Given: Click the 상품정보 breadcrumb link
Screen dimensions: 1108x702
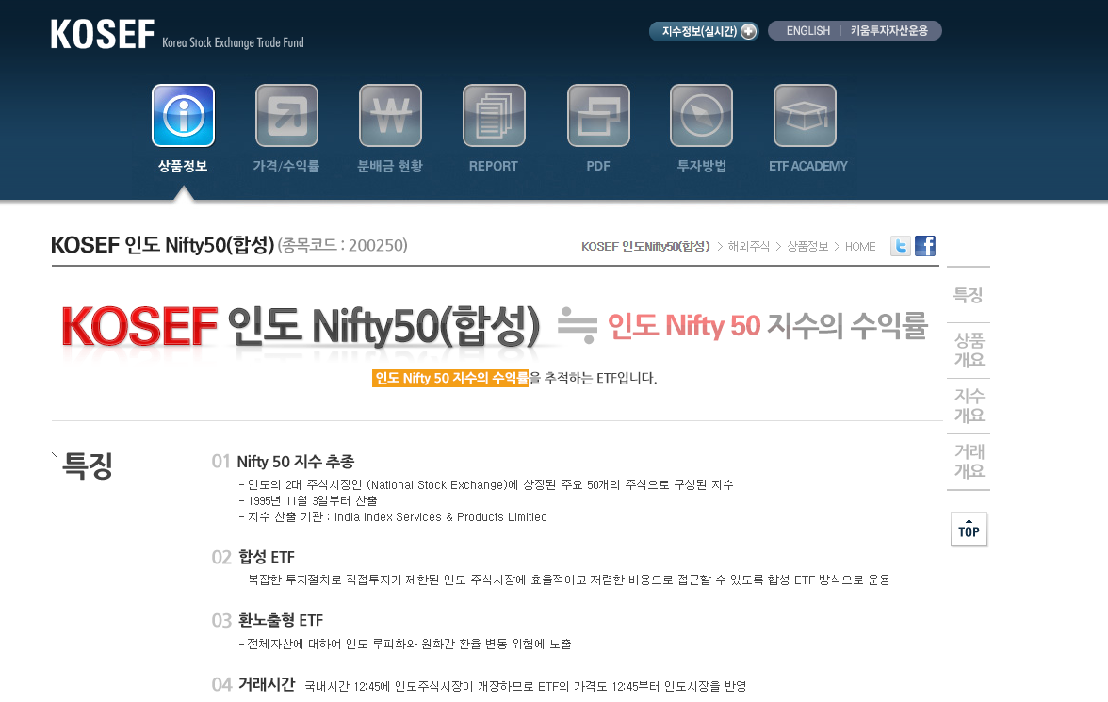Looking at the screenshot, I should [x=807, y=247].
